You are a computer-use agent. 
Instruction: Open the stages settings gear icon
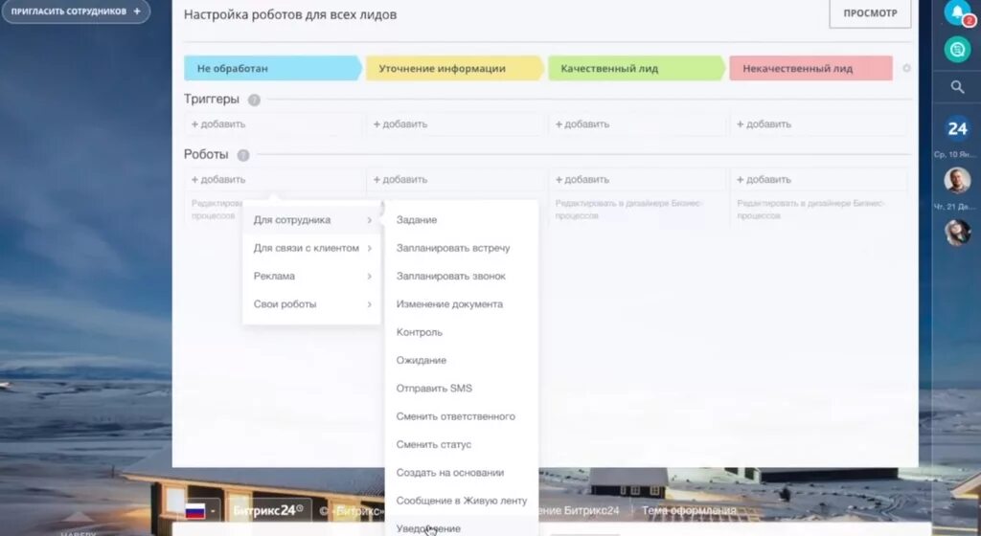click(x=906, y=68)
